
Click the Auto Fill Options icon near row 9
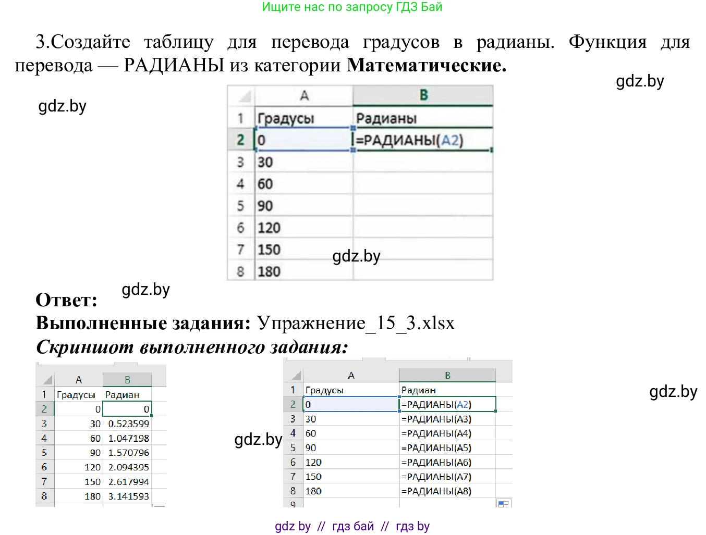point(504,503)
